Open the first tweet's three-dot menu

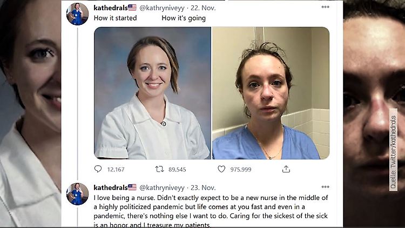click(325, 7)
